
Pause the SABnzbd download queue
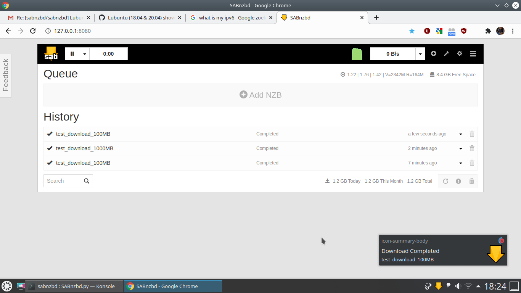point(72,53)
